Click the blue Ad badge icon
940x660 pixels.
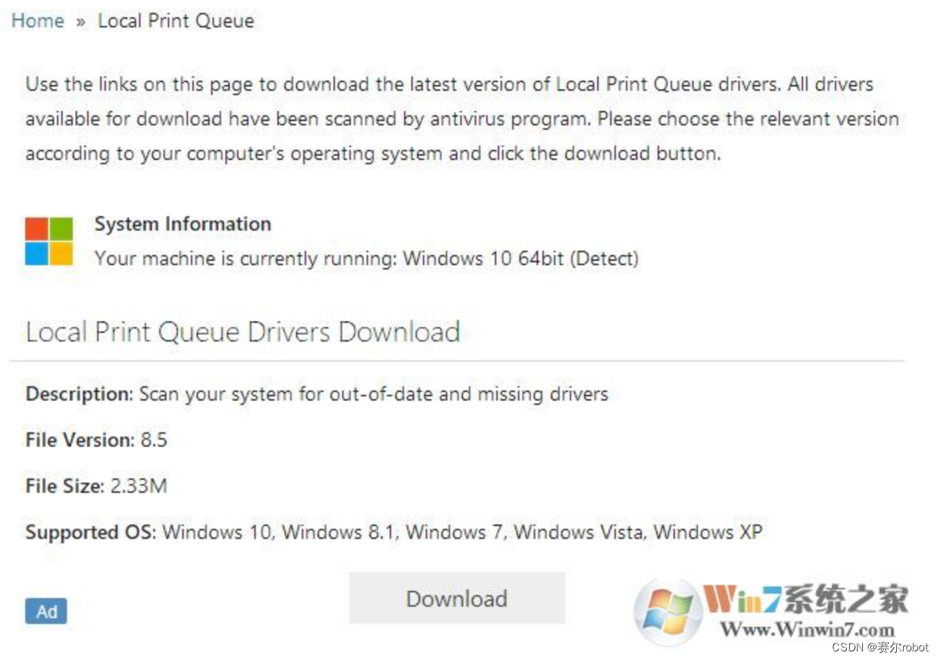tap(46, 612)
